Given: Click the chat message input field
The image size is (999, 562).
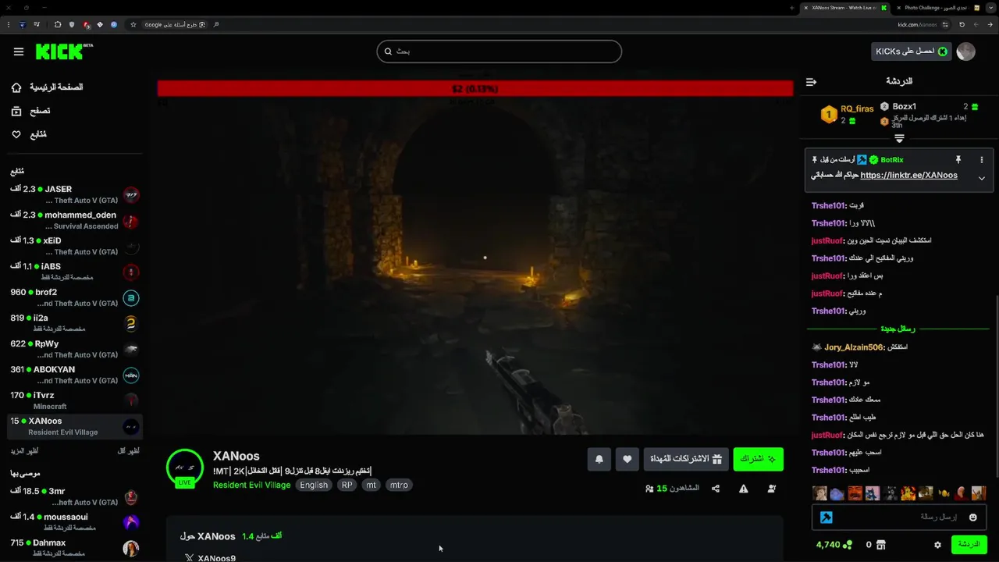Looking at the screenshot, I should [x=899, y=517].
